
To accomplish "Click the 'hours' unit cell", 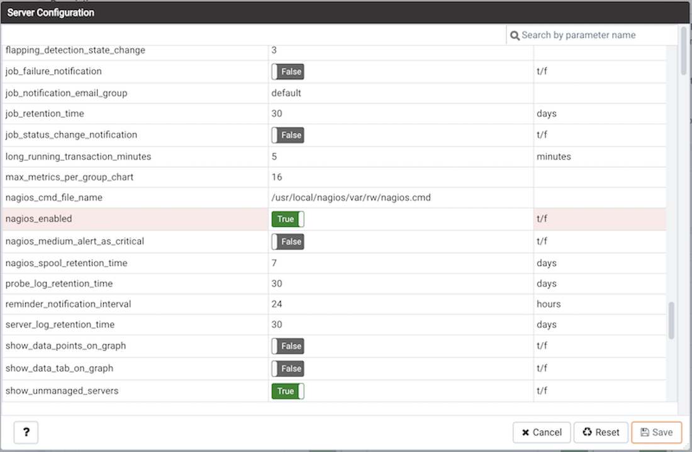I will 600,304.
